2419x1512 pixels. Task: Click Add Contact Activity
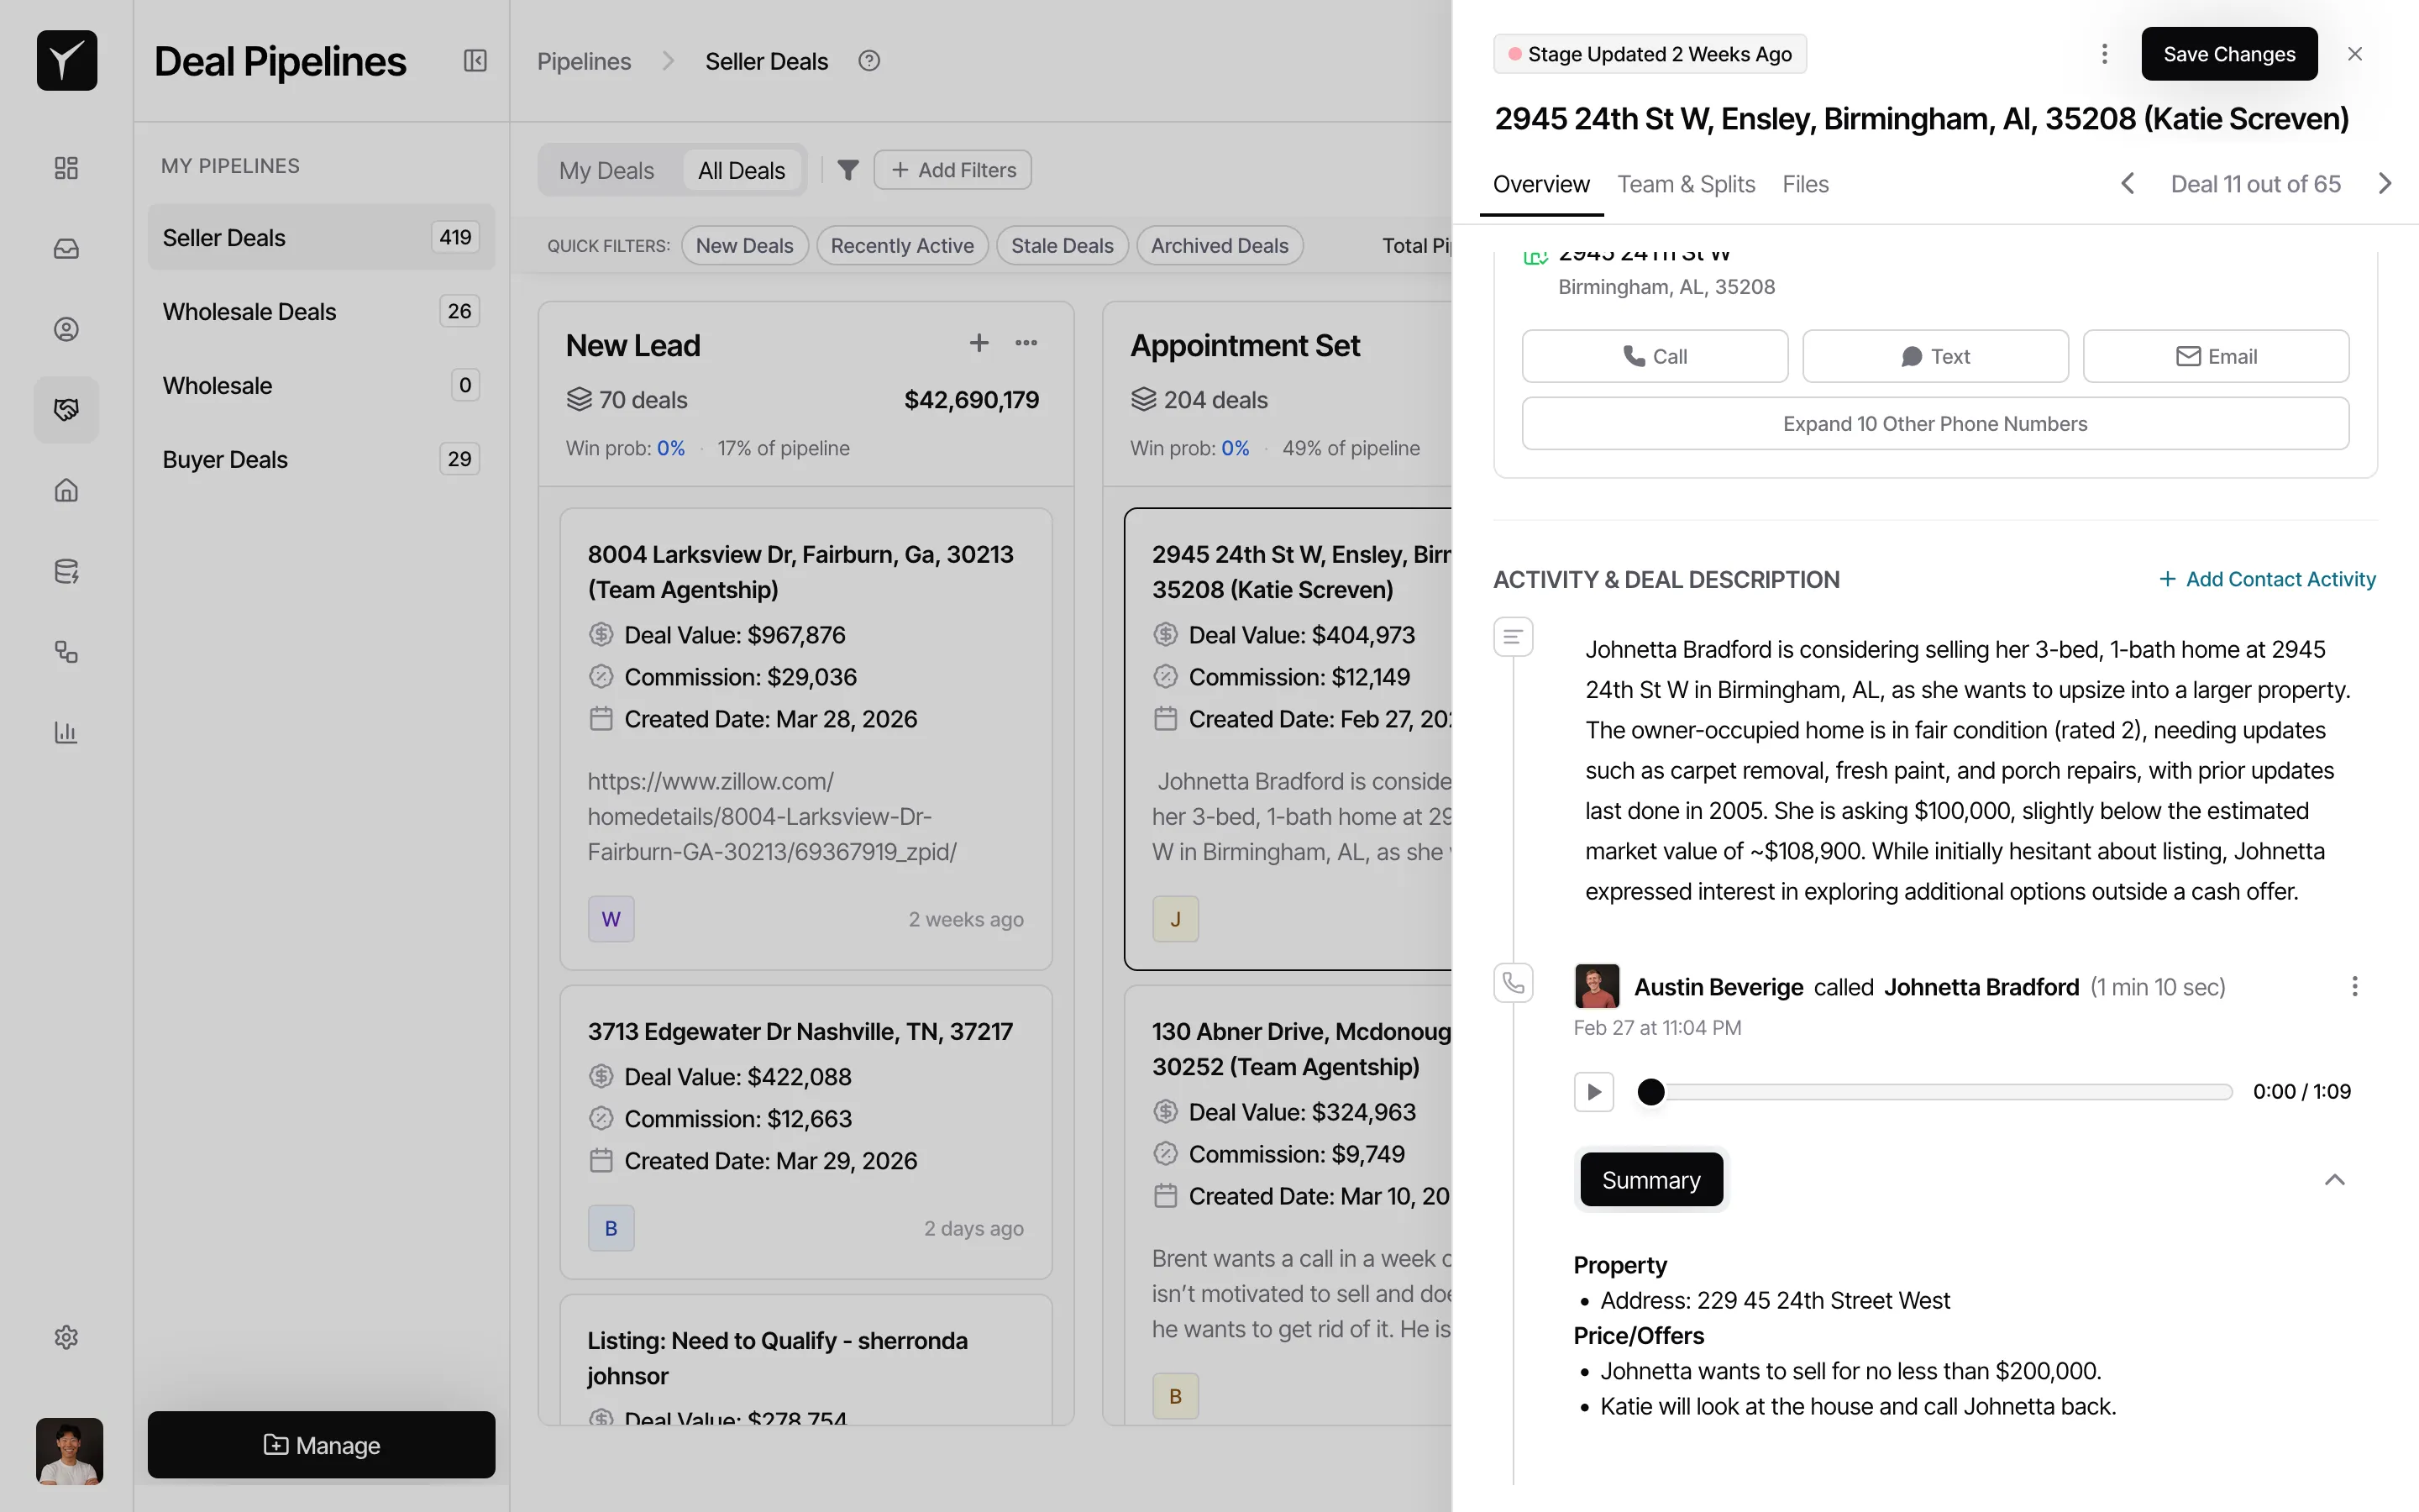point(2267,579)
